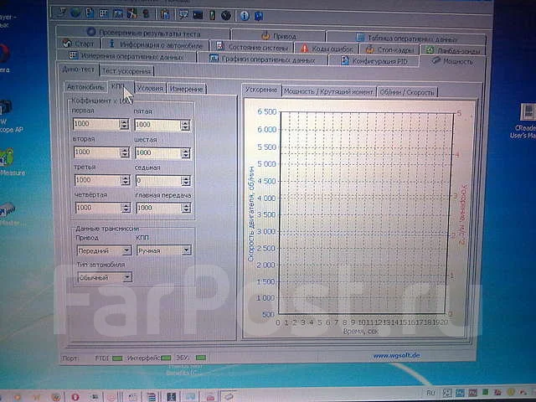The height and width of the screenshot is (402, 536).
Task: Click the blue info circle toolbar icon
Action: (x=245, y=16)
